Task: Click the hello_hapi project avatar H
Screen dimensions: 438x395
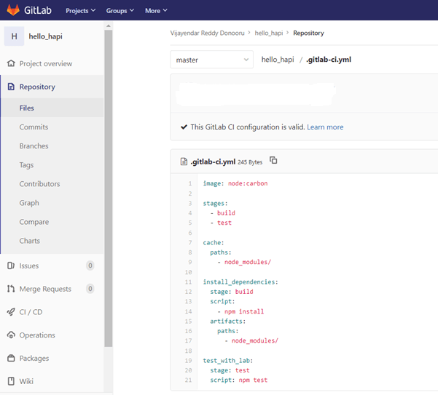Action: click(14, 36)
